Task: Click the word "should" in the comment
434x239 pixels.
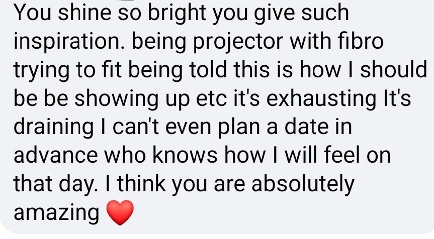Action: 393,69
